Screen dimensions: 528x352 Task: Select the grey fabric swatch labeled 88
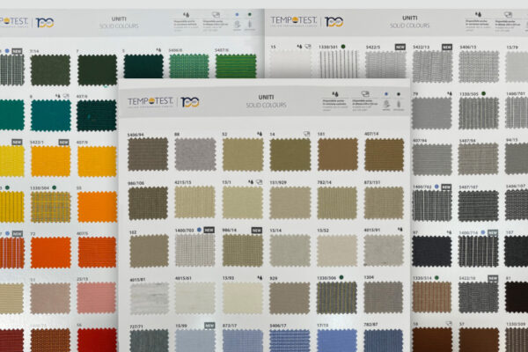pos(195,154)
